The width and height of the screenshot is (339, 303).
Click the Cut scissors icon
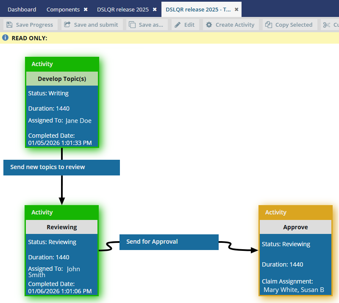click(326, 25)
